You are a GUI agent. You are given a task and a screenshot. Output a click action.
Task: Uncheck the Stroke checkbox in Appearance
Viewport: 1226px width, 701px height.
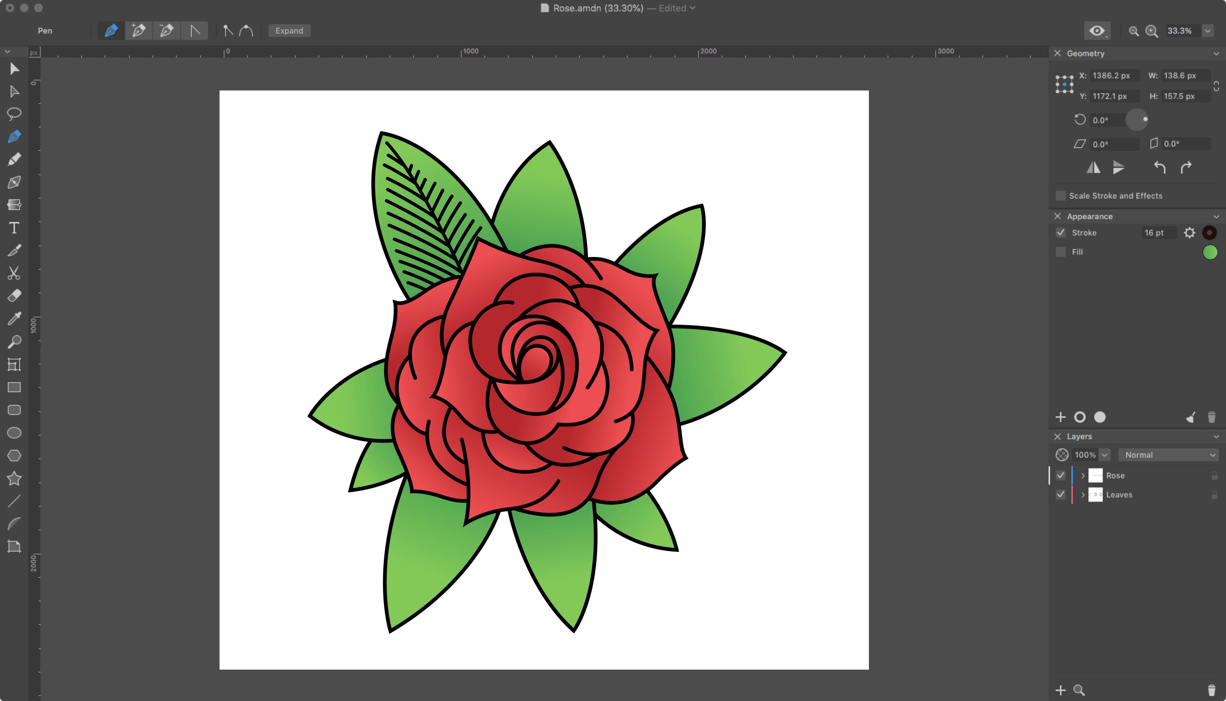1060,233
